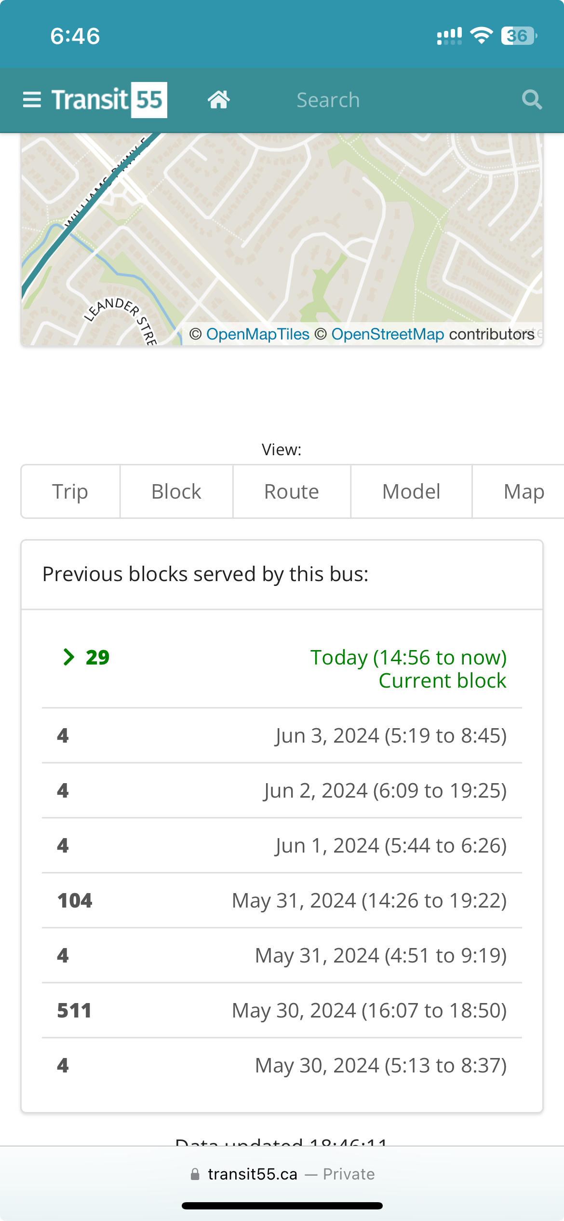Image resolution: width=564 pixels, height=1221 pixels.
Task: Open the OpenMapTiles attribution link
Action: pyautogui.click(x=257, y=334)
